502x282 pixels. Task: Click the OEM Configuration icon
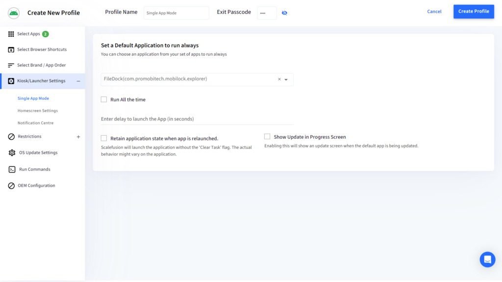[11, 186]
